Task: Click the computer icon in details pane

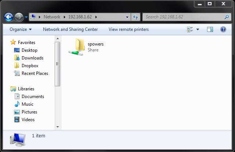Action: pyautogui.click(x=18, y=140)
